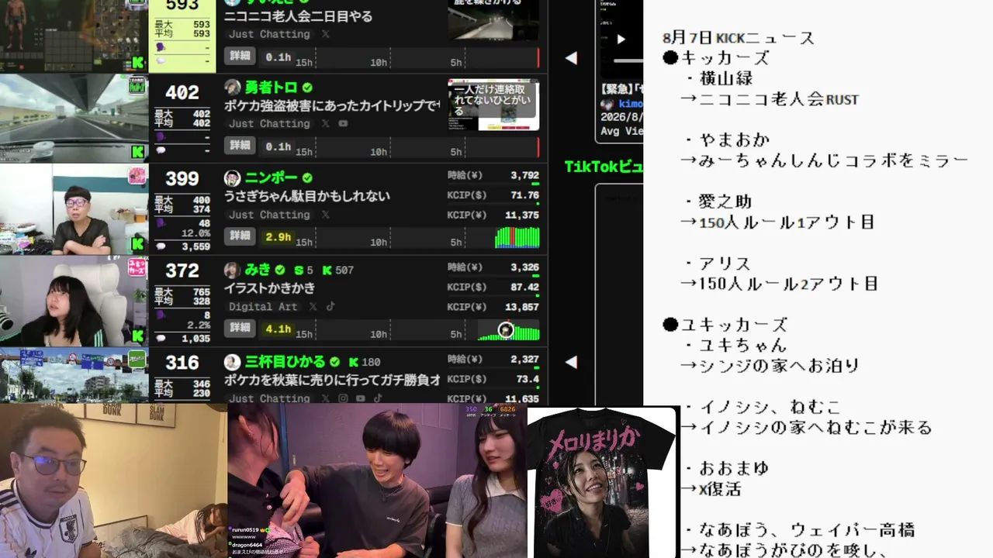Click みき's profile avatar
The width and height of the screenshot is (993, 558).
[232, 270]
